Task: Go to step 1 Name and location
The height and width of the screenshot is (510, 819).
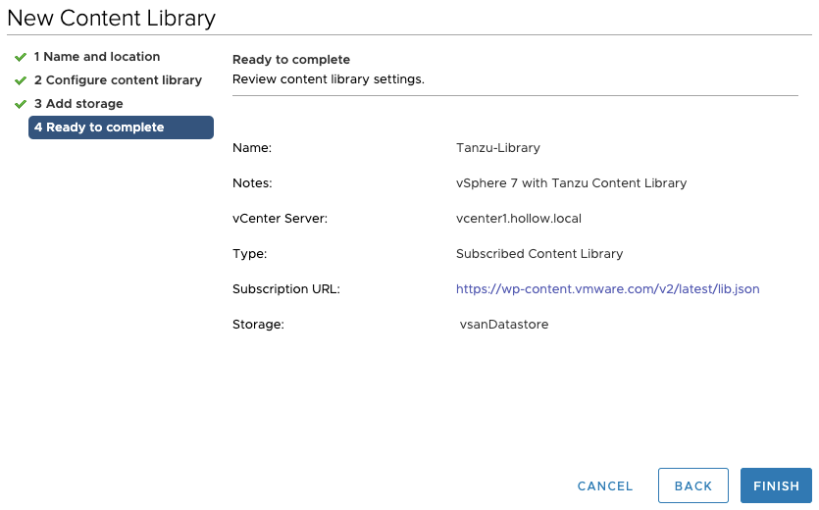Action: coord(96,57)
